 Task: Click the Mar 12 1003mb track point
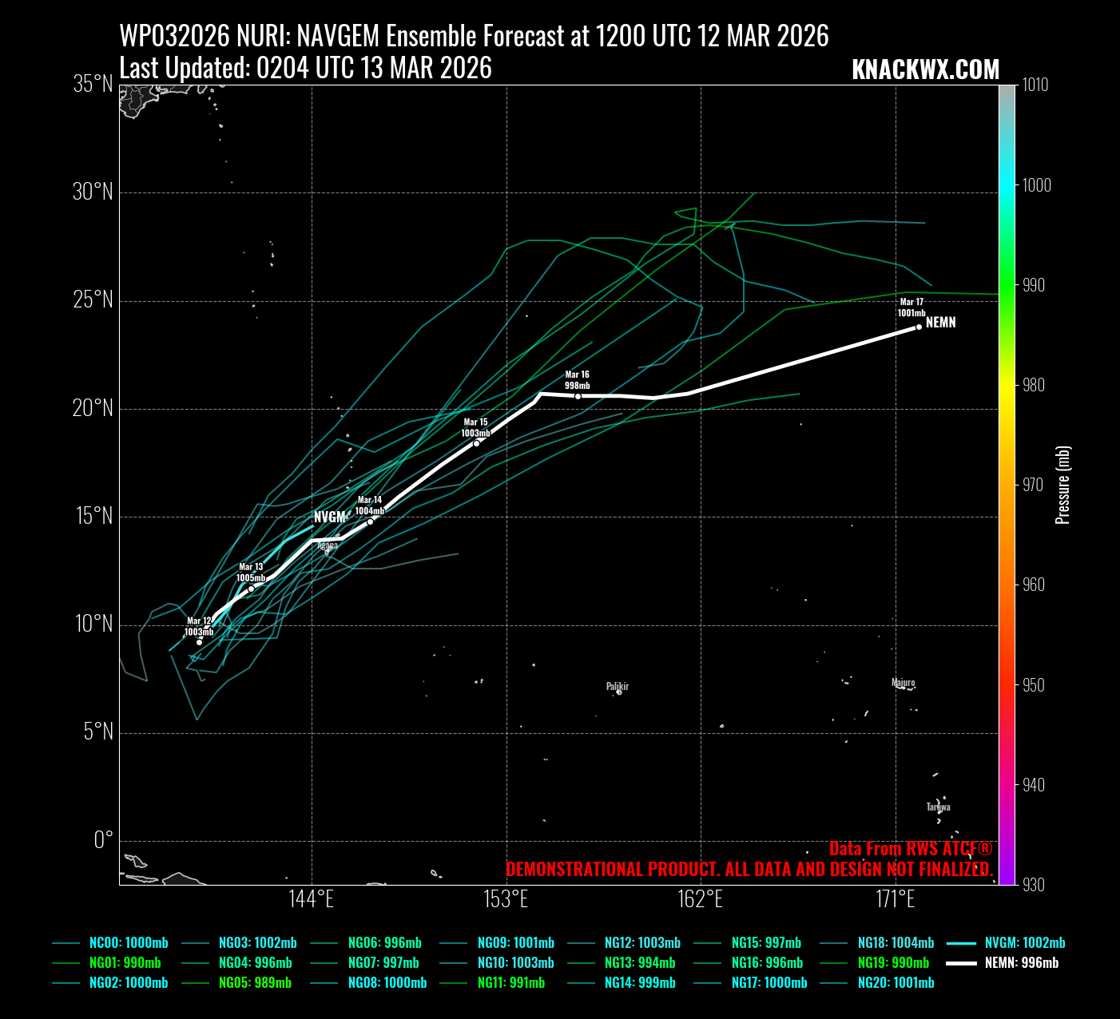(199, 642)
